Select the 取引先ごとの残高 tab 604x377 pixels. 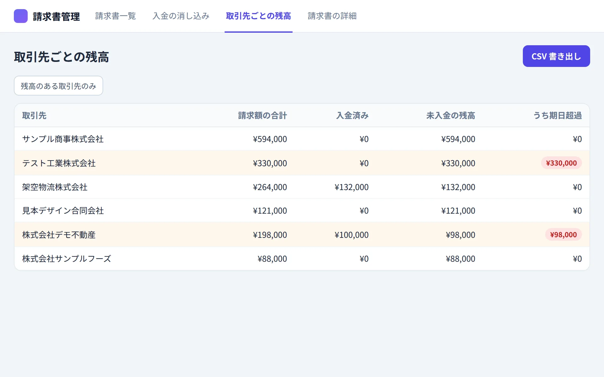click(x=258, y=16)
